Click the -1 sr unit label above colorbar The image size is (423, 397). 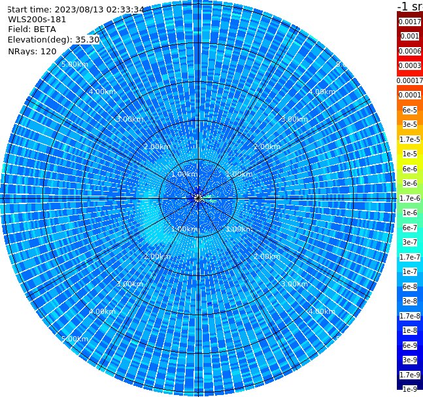410,6
